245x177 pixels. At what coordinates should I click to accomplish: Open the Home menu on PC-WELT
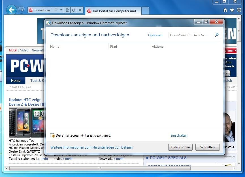pyautogui.click(x=16, y=81)
